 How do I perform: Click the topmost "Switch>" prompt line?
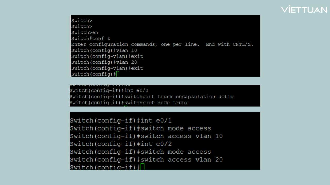82,21
